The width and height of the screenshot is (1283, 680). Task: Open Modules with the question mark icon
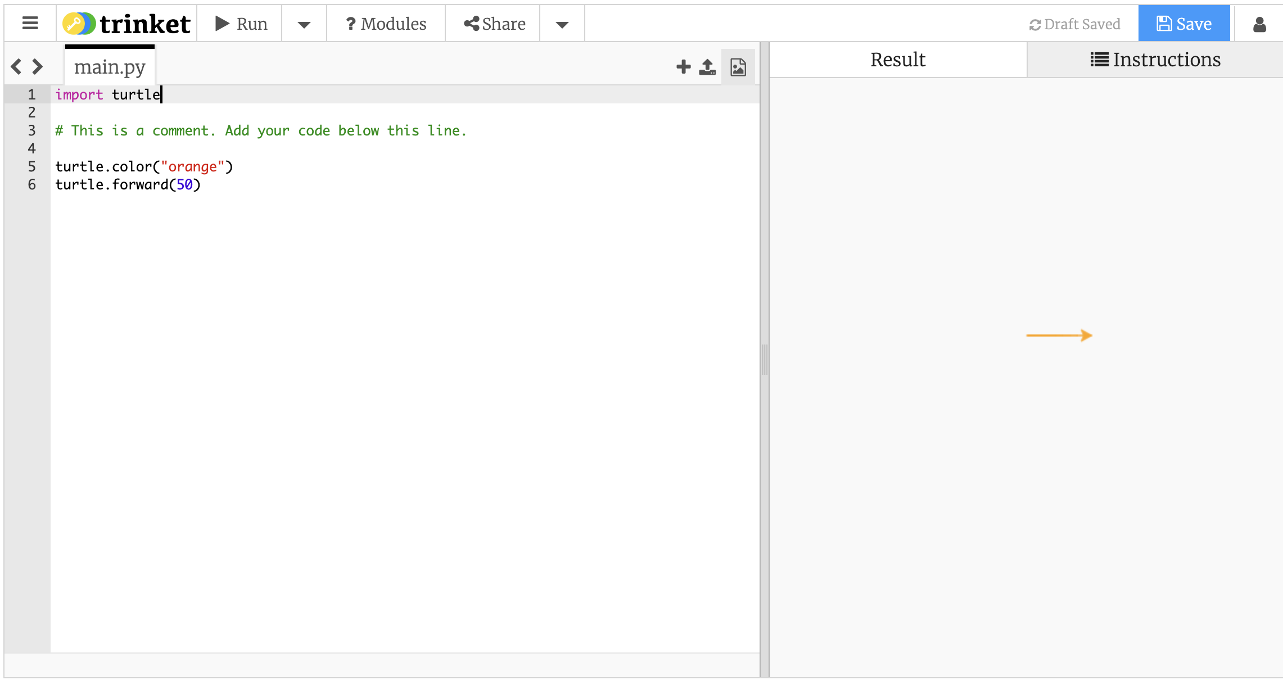350,23
